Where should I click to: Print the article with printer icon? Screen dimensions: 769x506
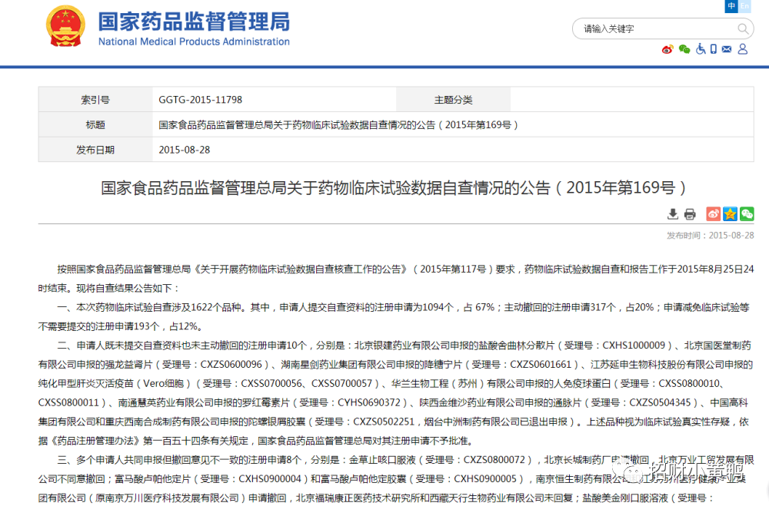(690, 214)
